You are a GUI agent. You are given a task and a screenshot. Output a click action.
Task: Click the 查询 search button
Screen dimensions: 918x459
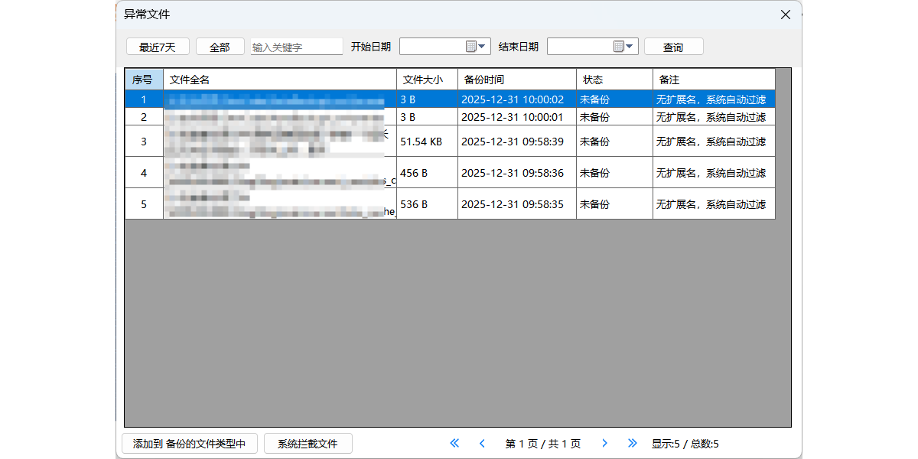(673, 47)
